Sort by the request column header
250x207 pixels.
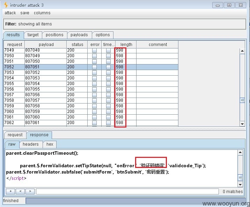(x=15, y=45)
